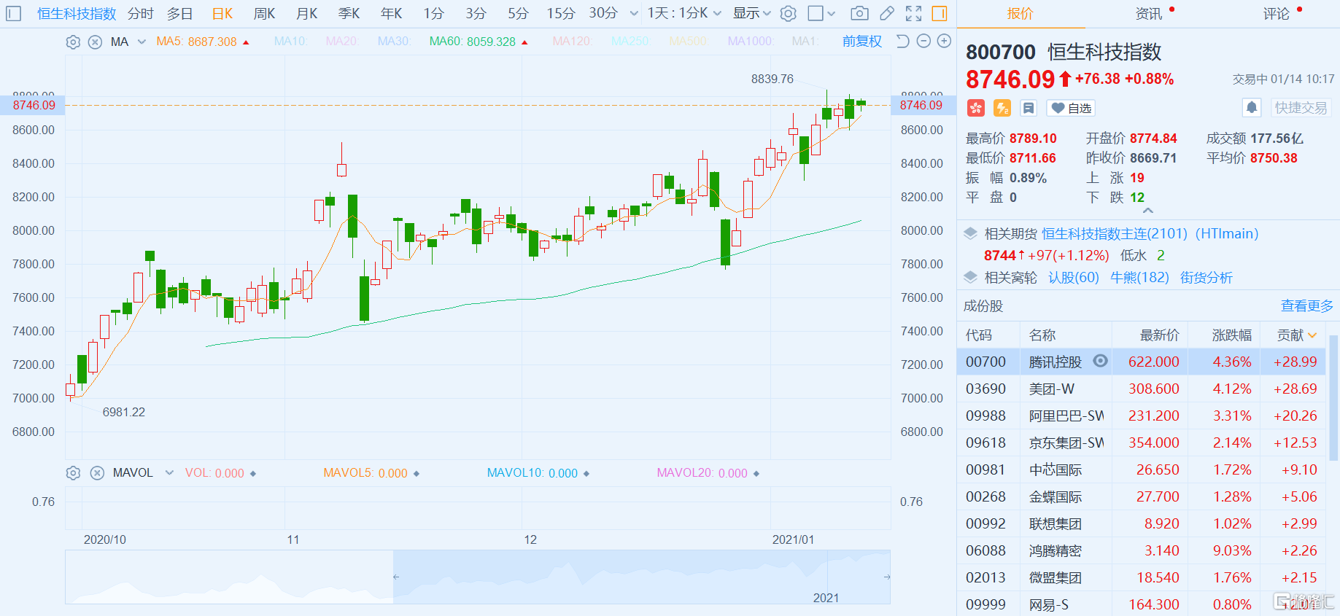Open the price alert bell
Image resolution: width=1340 pixels, height=616 pixels.
click(x=1252, y=108)
